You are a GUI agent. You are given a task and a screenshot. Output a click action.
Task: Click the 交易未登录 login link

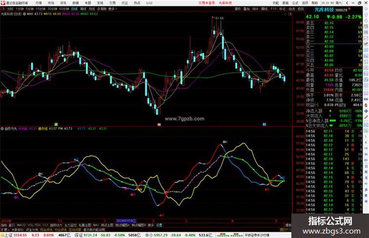207,3
